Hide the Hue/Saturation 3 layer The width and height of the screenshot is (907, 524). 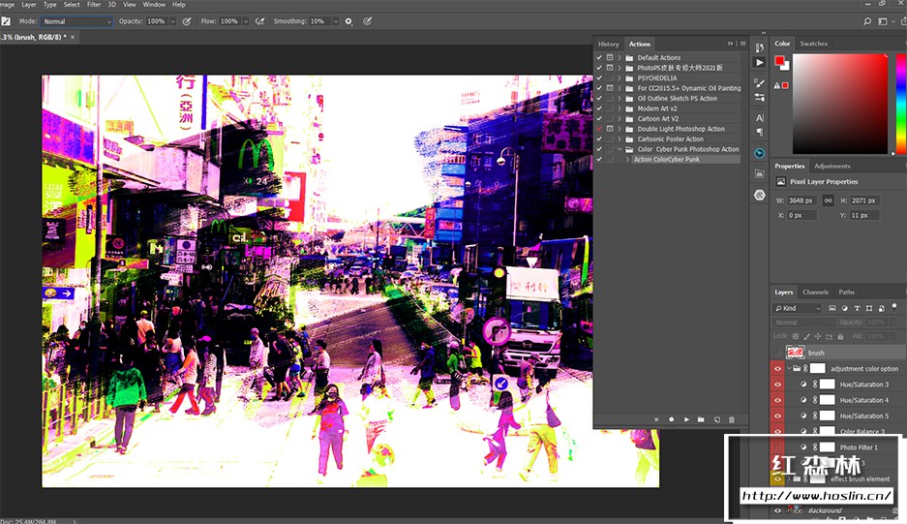point(777,385)
